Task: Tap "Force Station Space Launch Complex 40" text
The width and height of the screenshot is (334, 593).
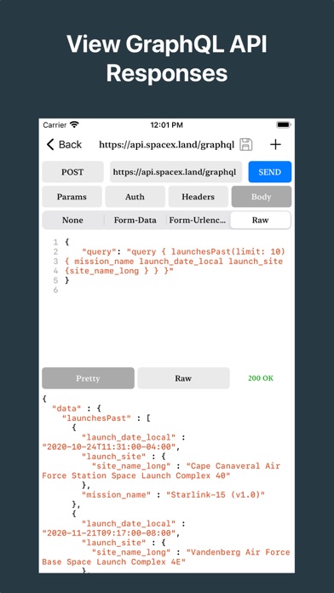Action: pos(136,475)
